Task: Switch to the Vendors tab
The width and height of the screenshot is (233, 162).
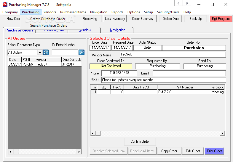Action: click(x=85, y=30)
